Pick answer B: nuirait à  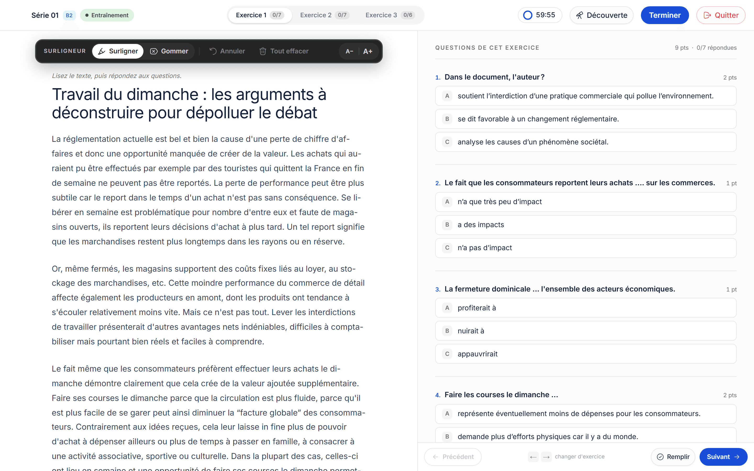(585, 331)
